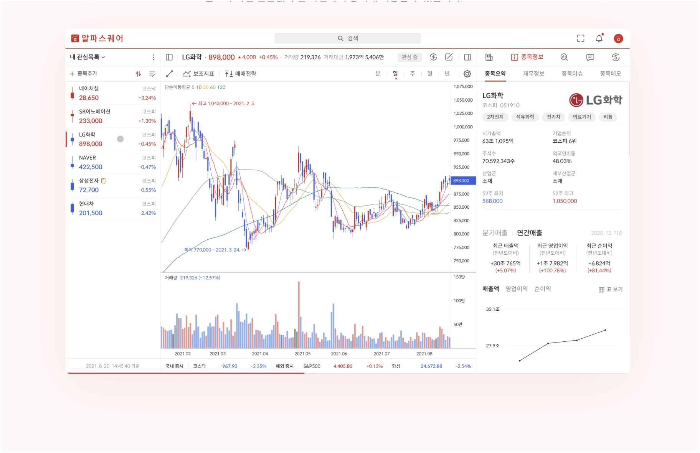Select NAVER in the watchlist

click(x=113, y=162)
